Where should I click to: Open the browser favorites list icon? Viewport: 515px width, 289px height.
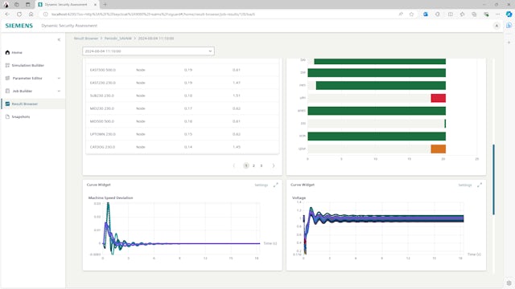pyautogui.click(x=463, y=14)
